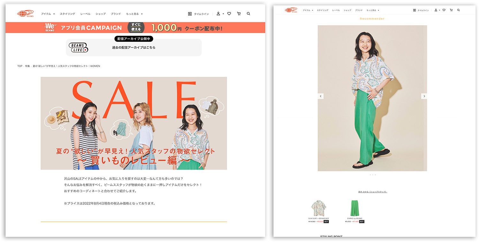Viewport: 479px width, 242px height.
Task: Click the model photo in the Recommender carousel
Action: click(372, 98)
